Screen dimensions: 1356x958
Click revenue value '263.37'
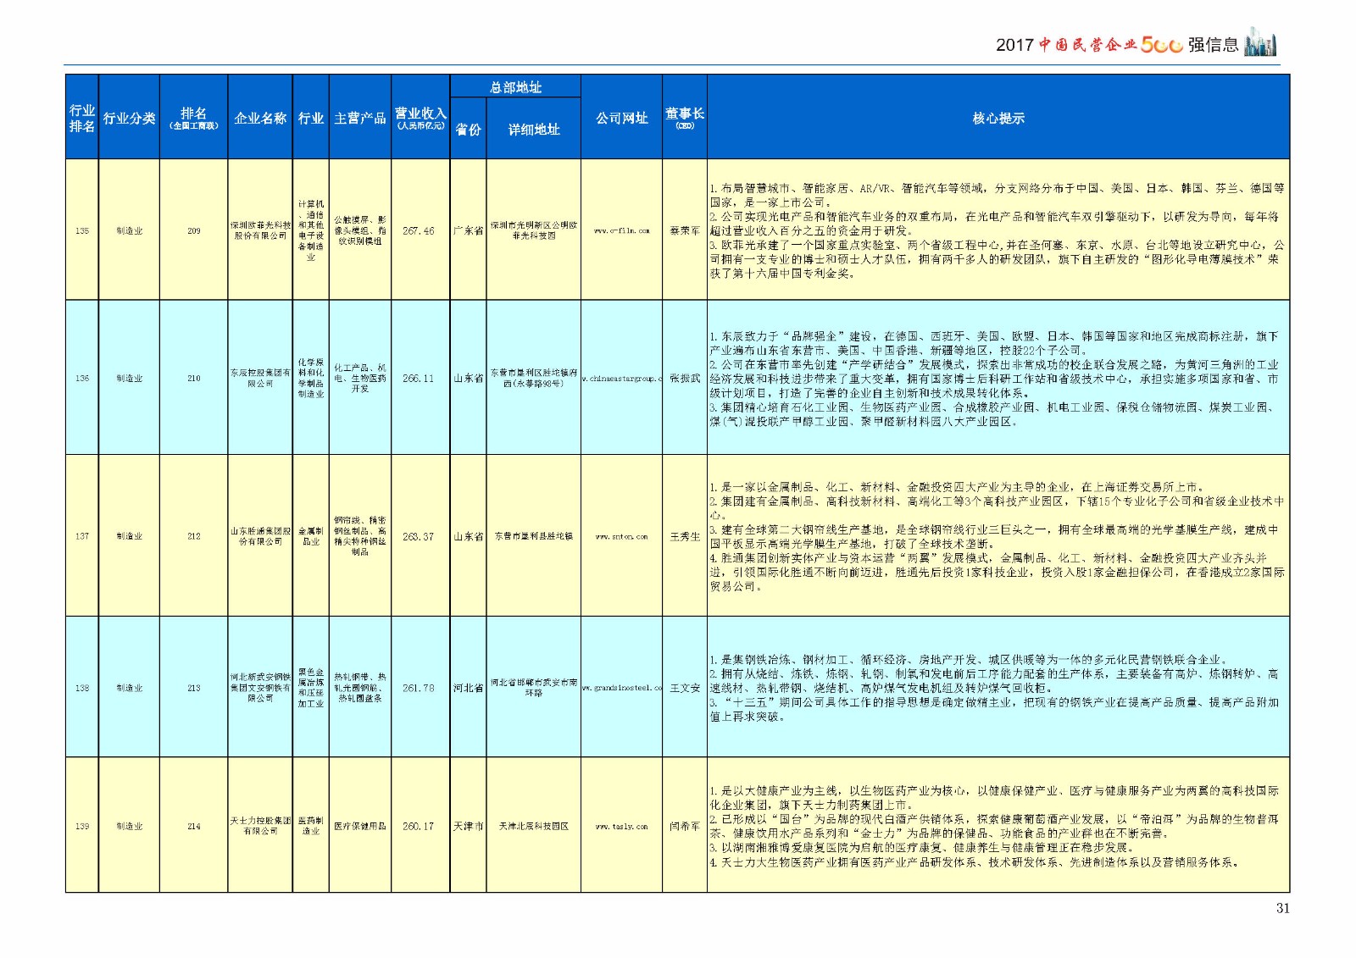[419, 536]
